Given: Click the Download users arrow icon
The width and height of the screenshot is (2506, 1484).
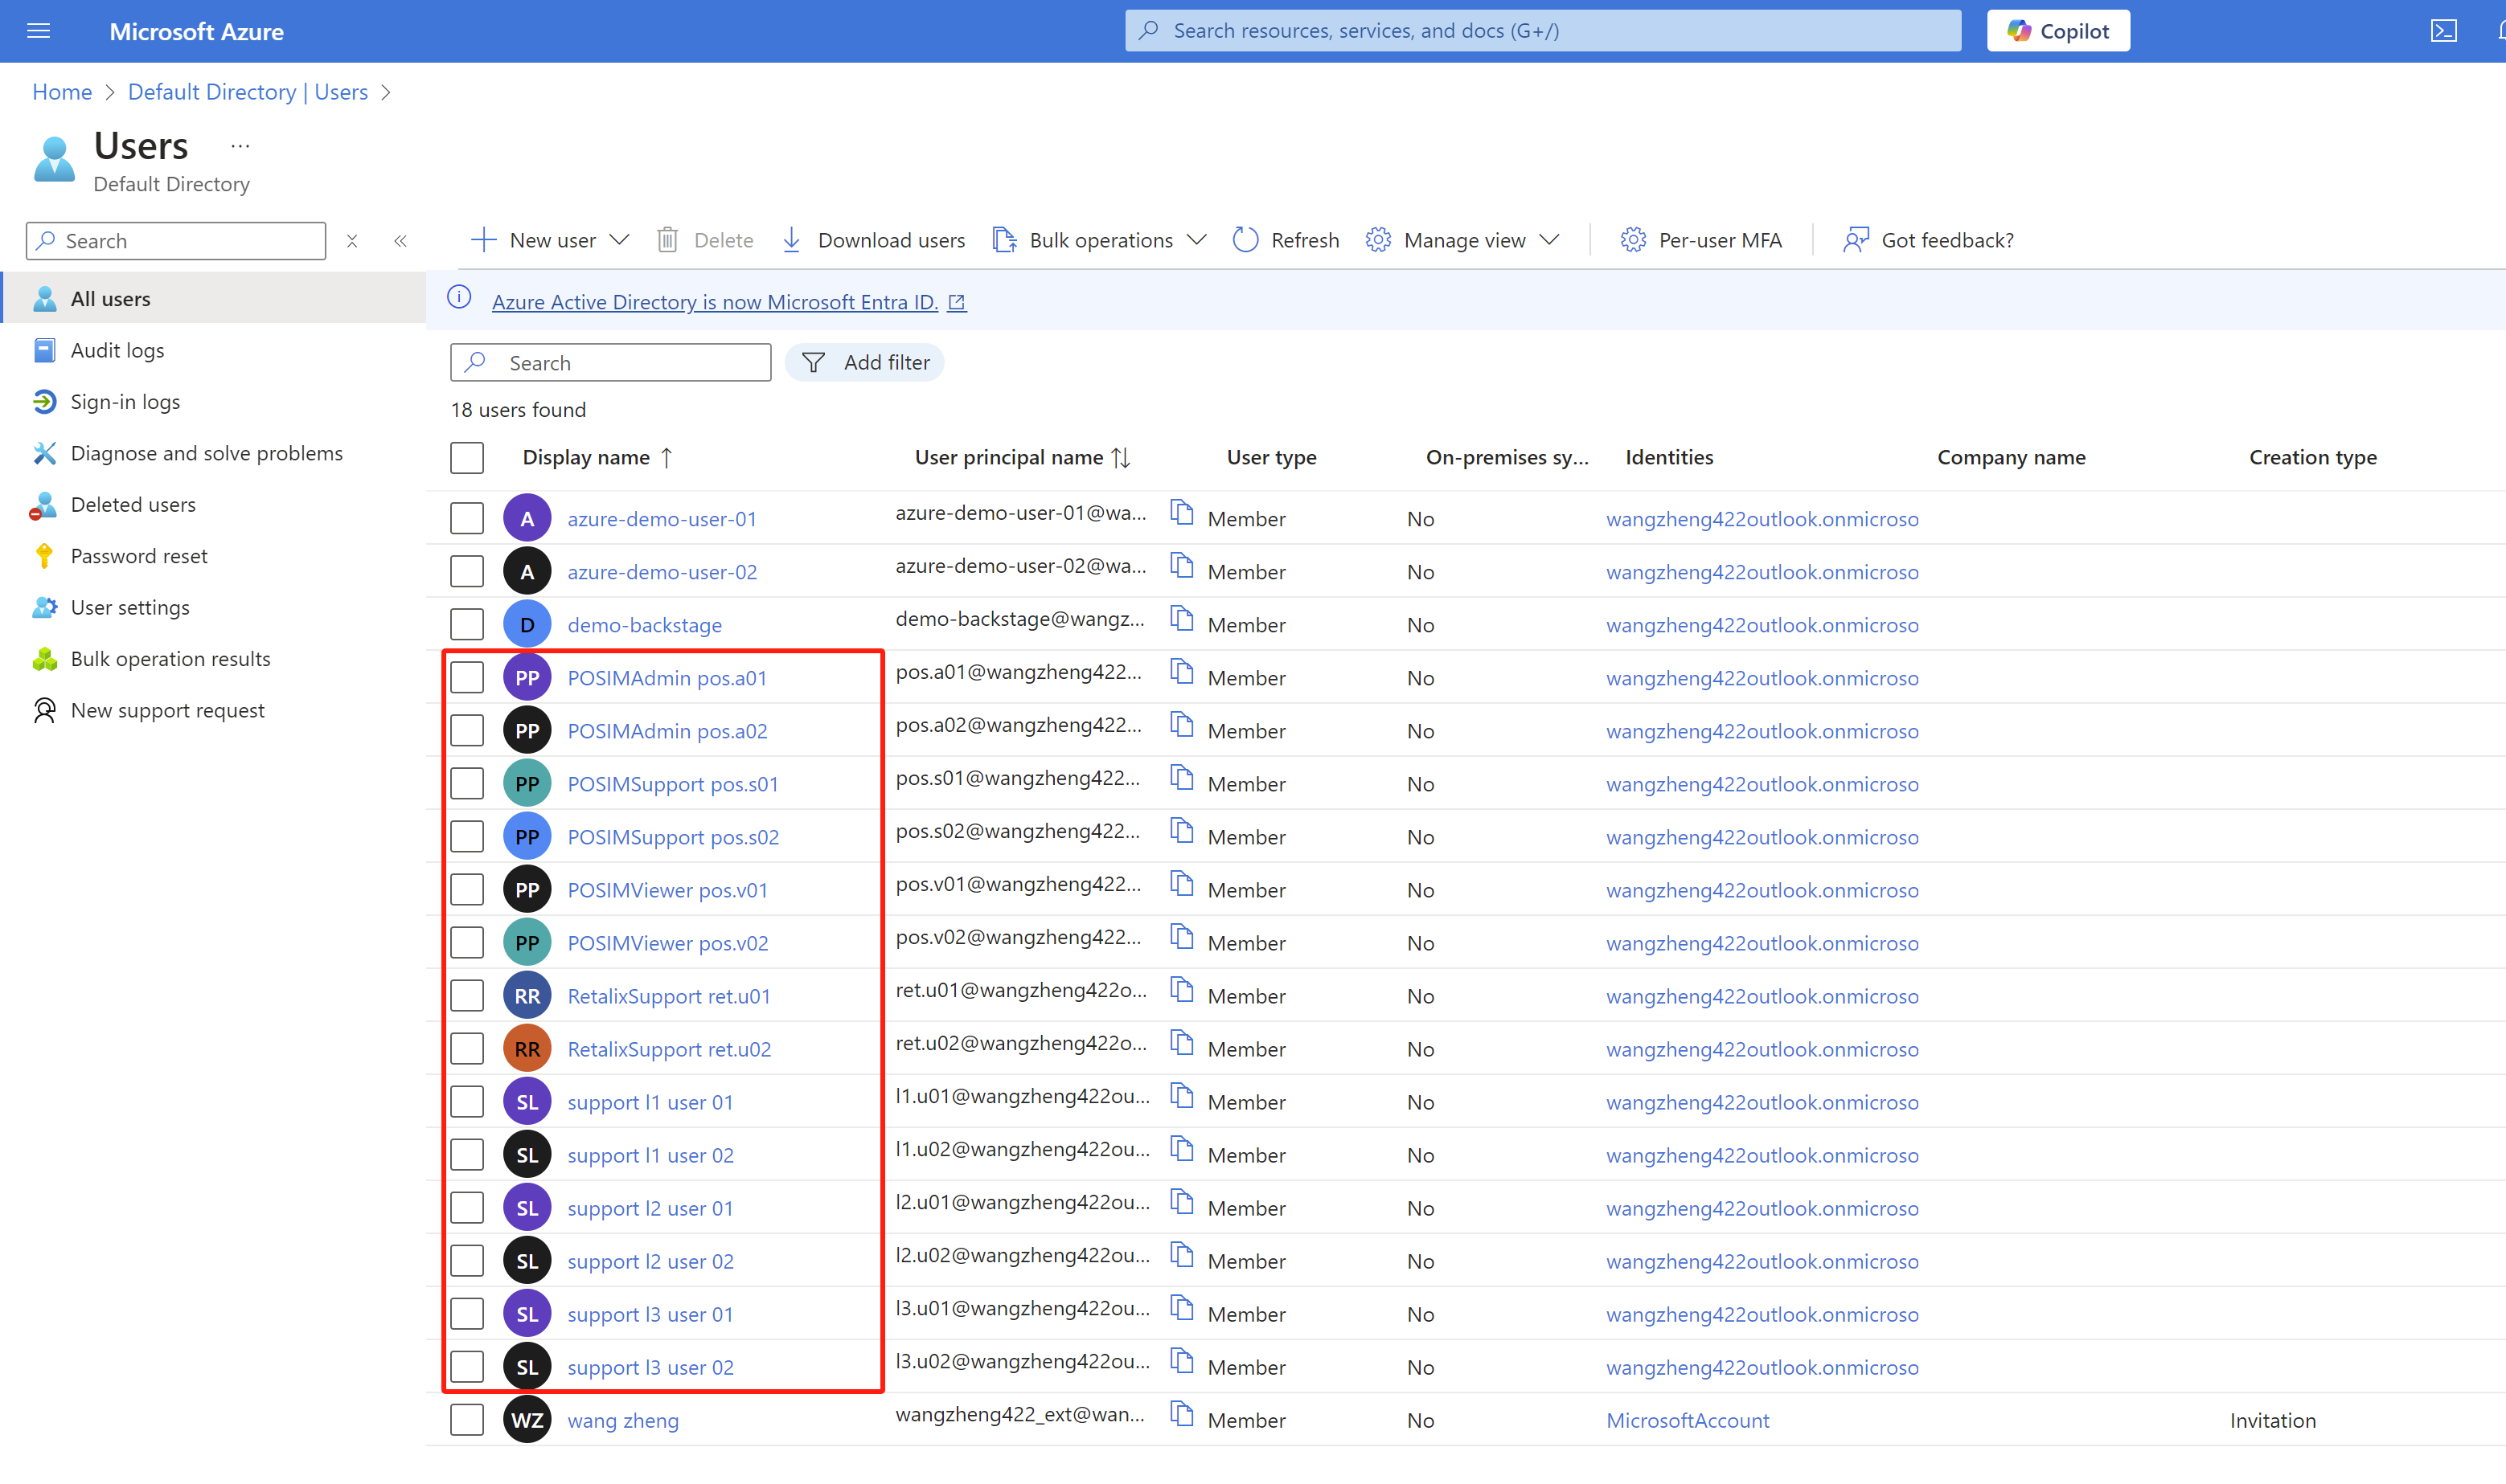Looking at the screenshot, I should (791, 240).
